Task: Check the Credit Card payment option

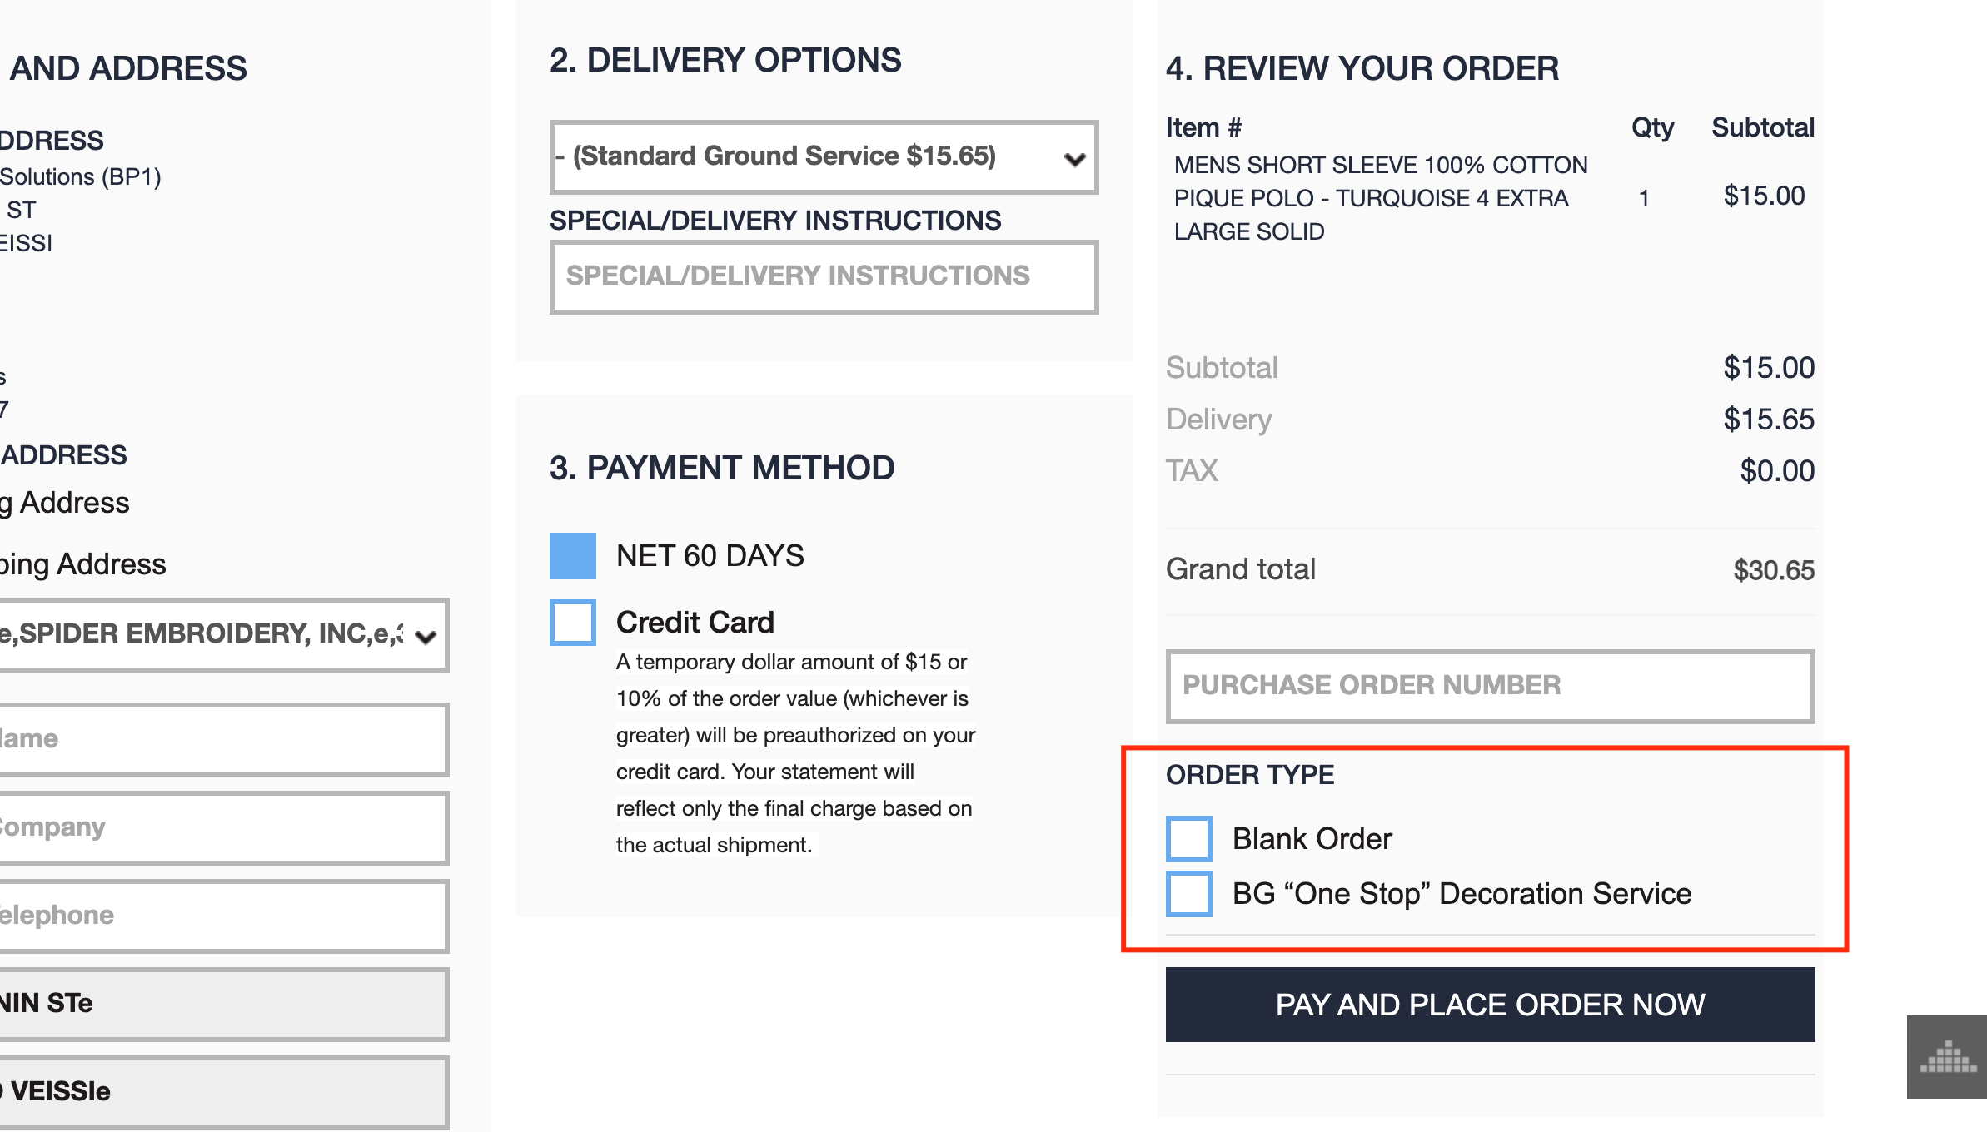Action: [x=573, y=623]
